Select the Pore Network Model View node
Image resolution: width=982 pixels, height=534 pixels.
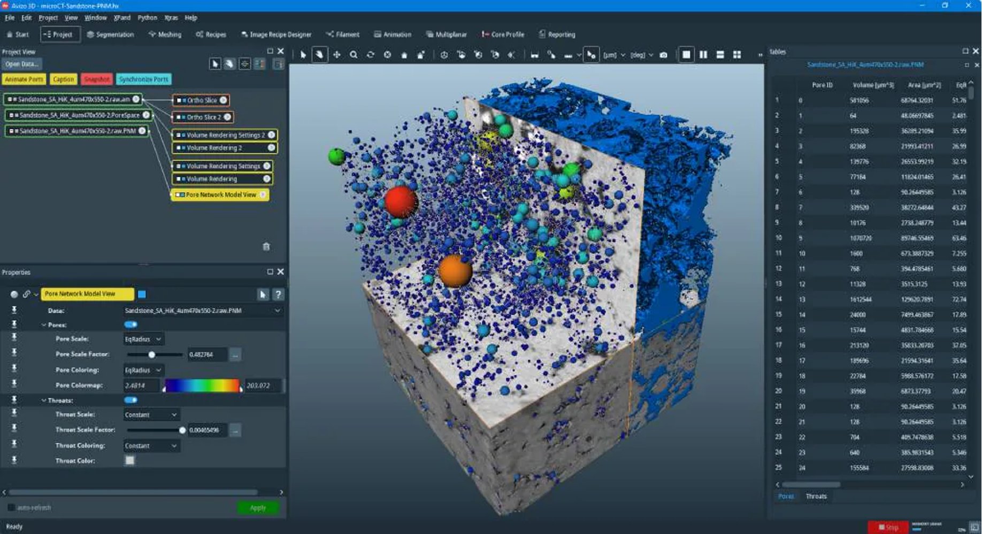click(220, 195)
